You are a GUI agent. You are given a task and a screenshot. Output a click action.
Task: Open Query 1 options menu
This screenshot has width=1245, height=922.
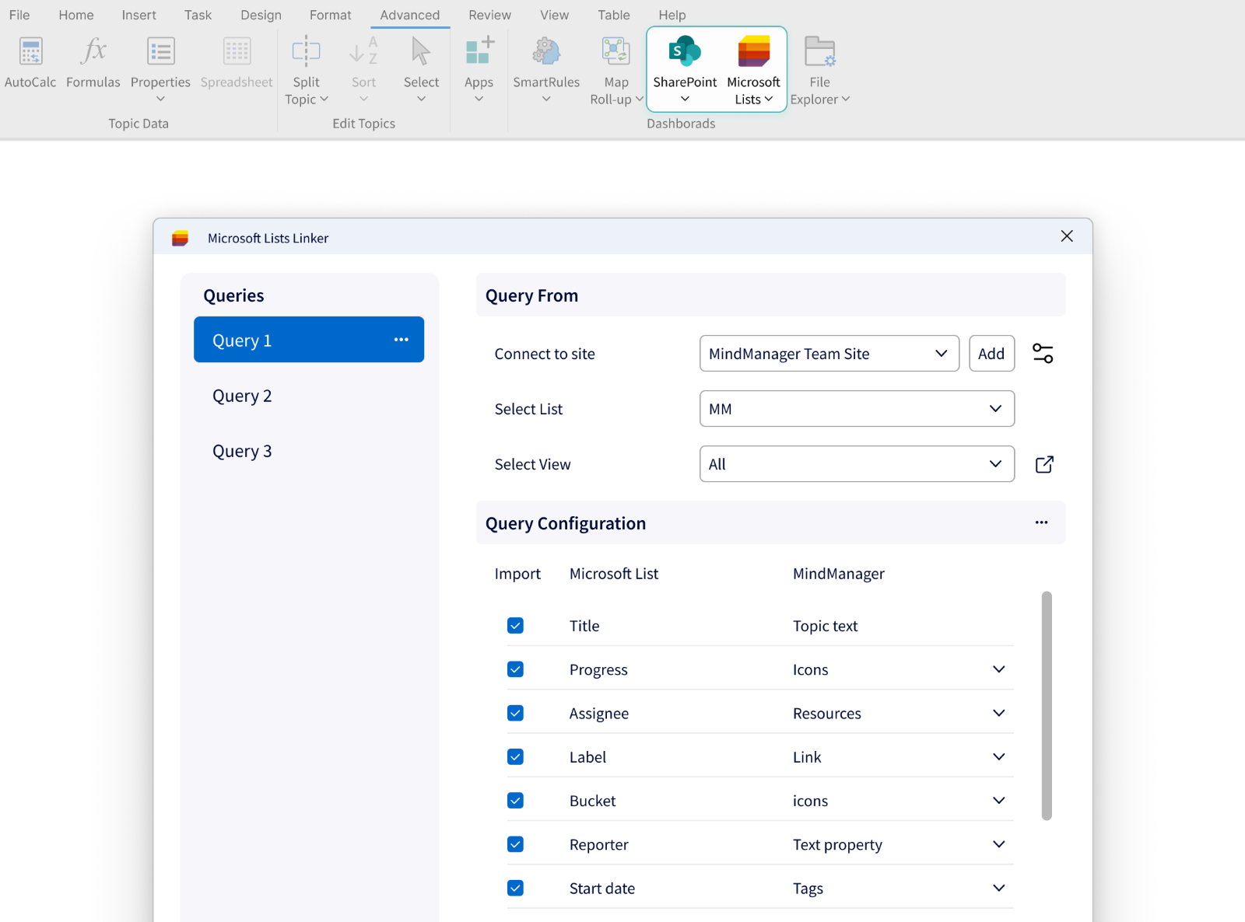[x=402, y=340]
